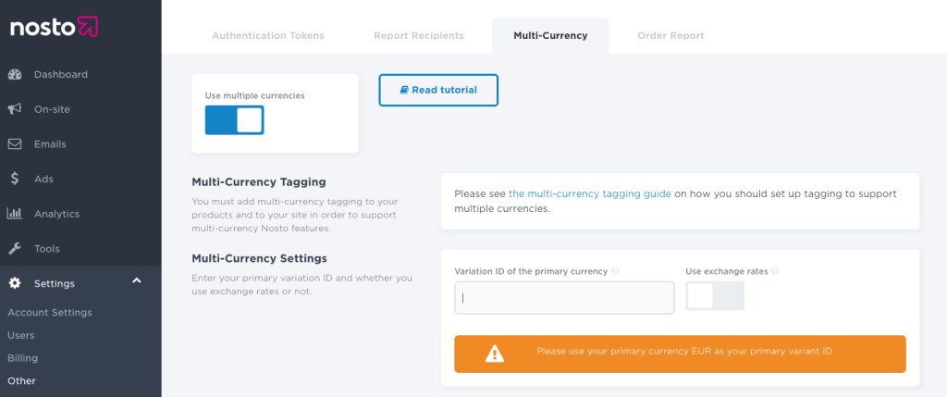Click the Read tutorial button

pos(438,90)
